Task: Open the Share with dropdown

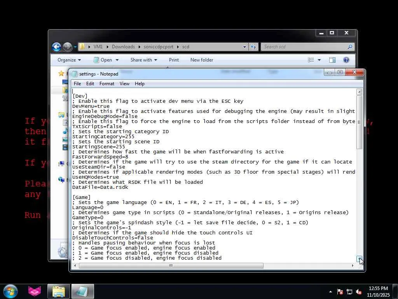Action: 144,60
